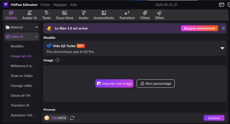This screenshot has height=124, width=230.
Task: Open the Médias tab
Action: [11, 15]
